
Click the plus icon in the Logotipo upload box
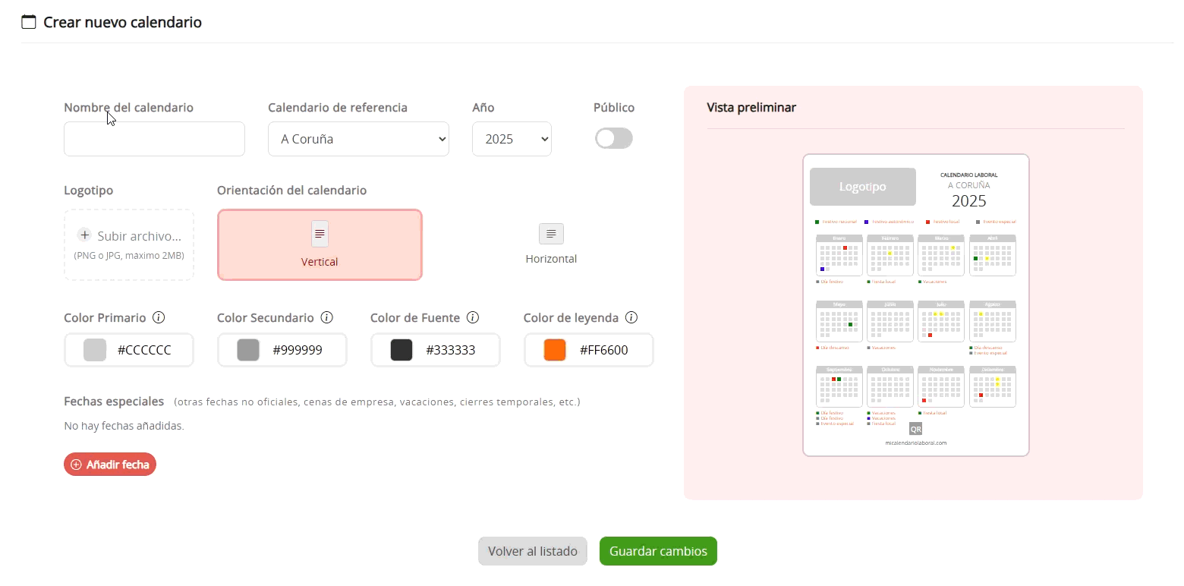[x=84, y=235]
